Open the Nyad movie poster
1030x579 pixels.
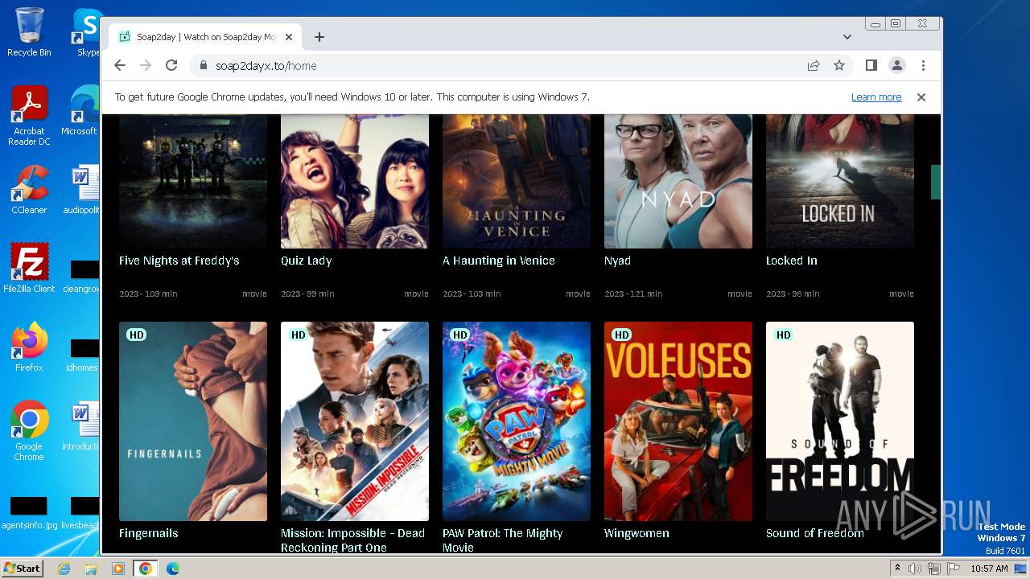(678, 181)
